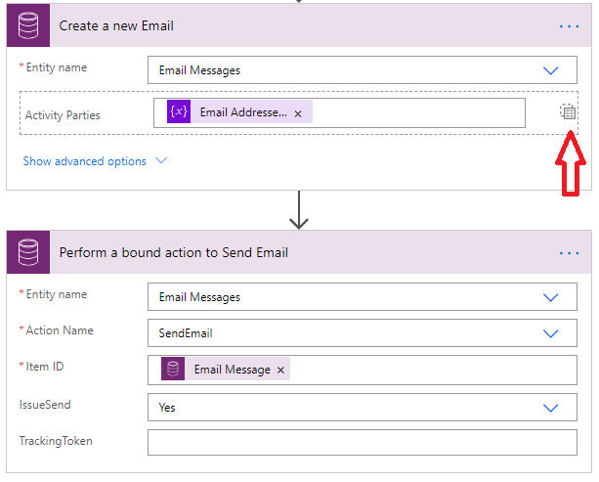Open Entity name dropdown in Create a new Email

550,70
